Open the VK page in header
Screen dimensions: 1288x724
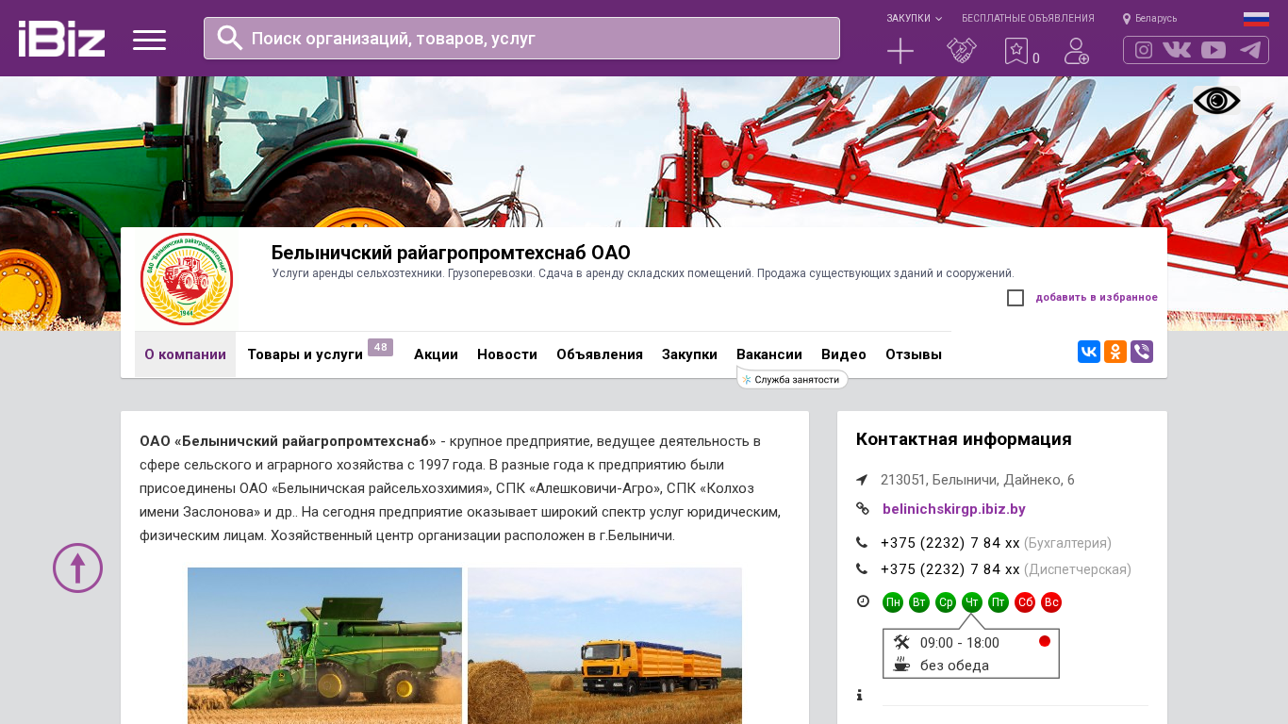pyautogui.click(x=1177, y=50)
